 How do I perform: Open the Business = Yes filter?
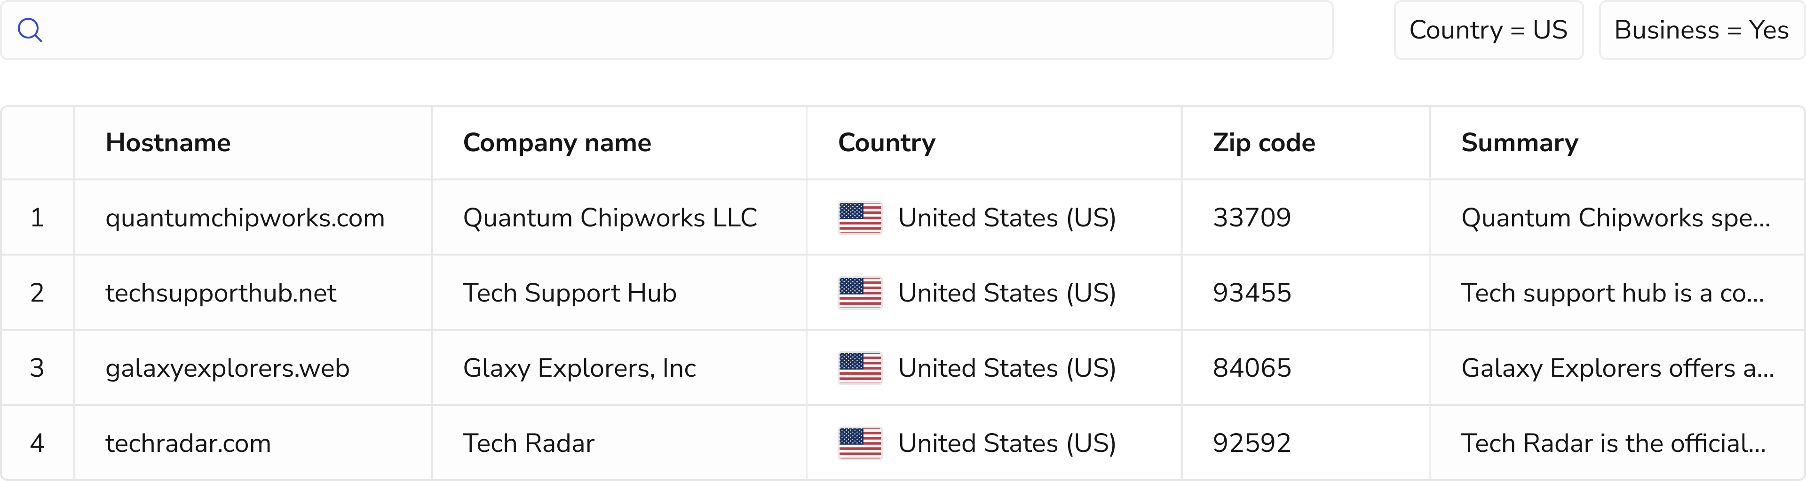(1701, 30)
